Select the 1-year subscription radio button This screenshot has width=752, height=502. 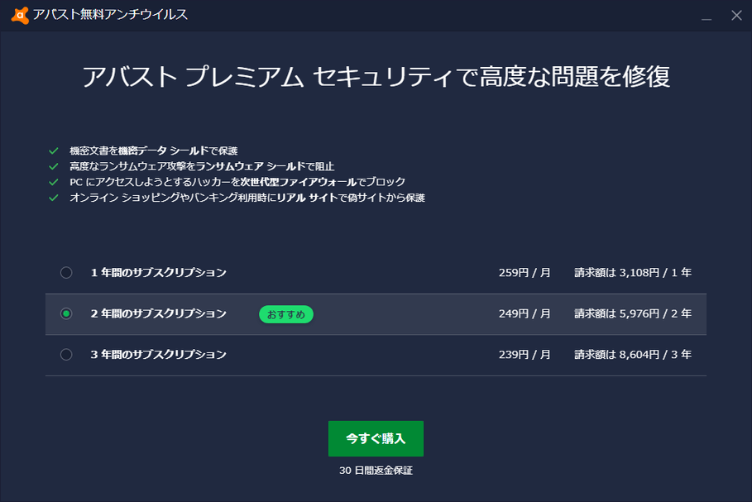pos(66,273)
